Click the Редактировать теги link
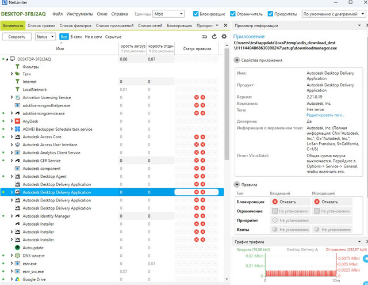The width and height of the screenshot is (368, 285). [x=325, y=115]
